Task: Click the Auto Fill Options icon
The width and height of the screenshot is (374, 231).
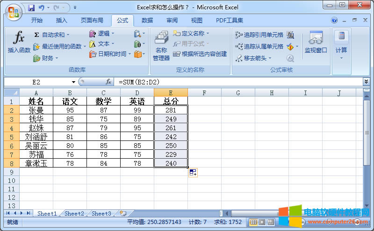Action: coord(193,173)
